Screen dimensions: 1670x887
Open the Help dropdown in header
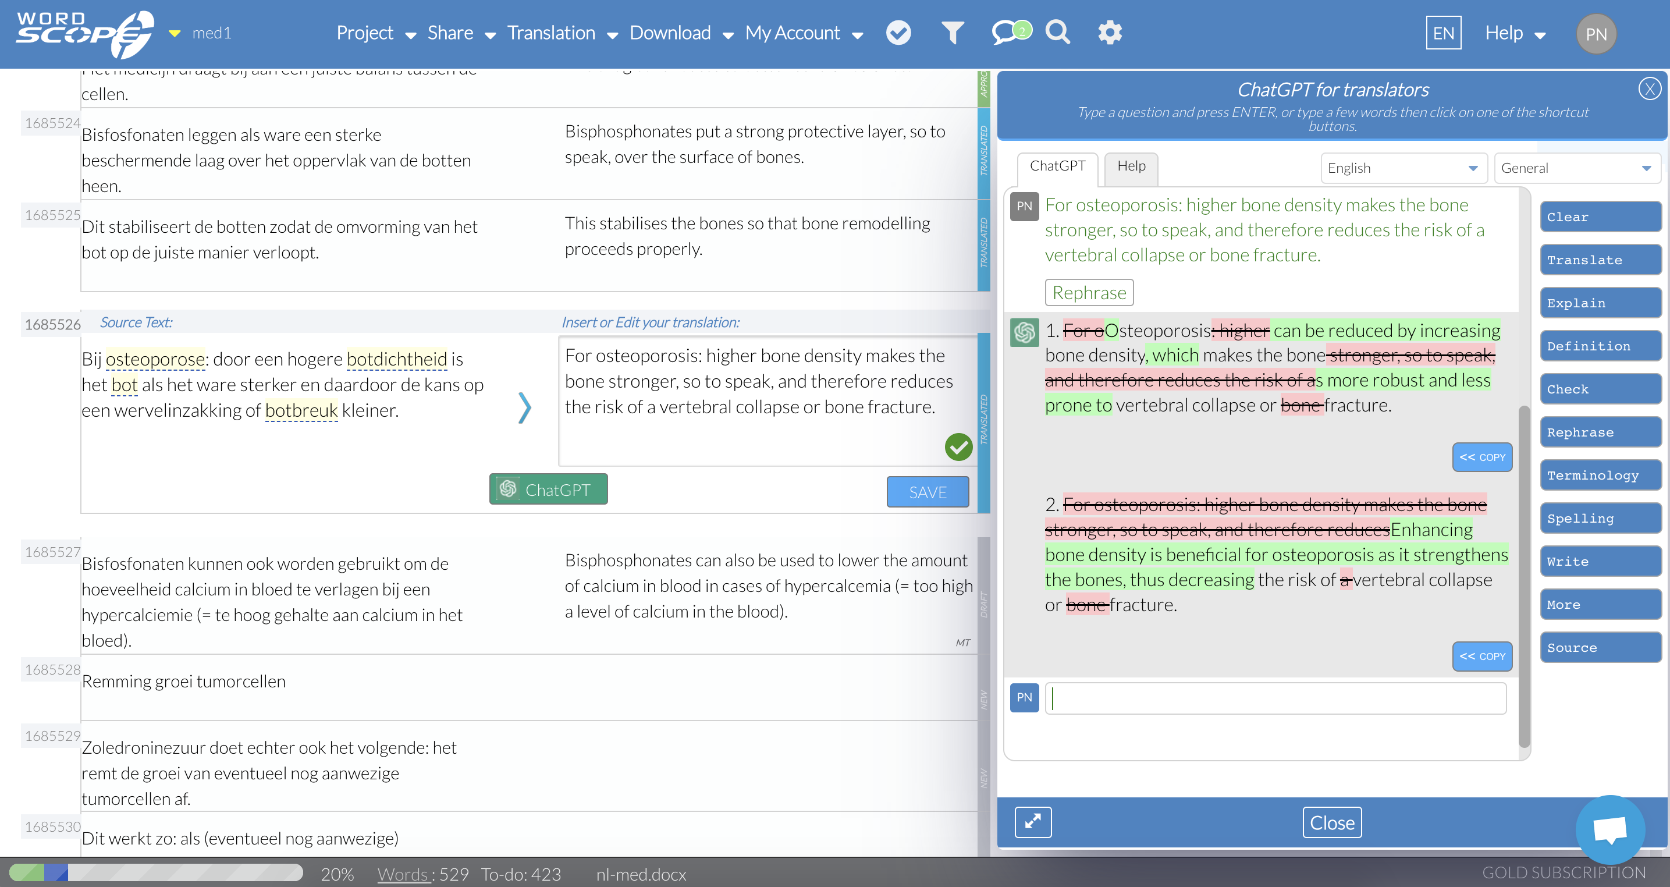click(x=1515, y=33)
